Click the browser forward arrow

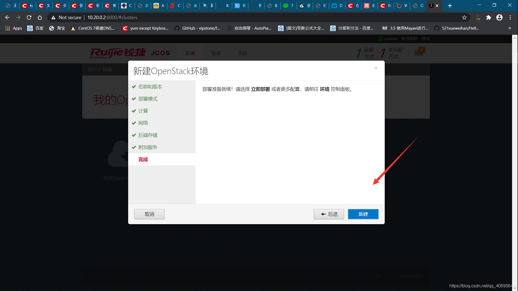18,18
